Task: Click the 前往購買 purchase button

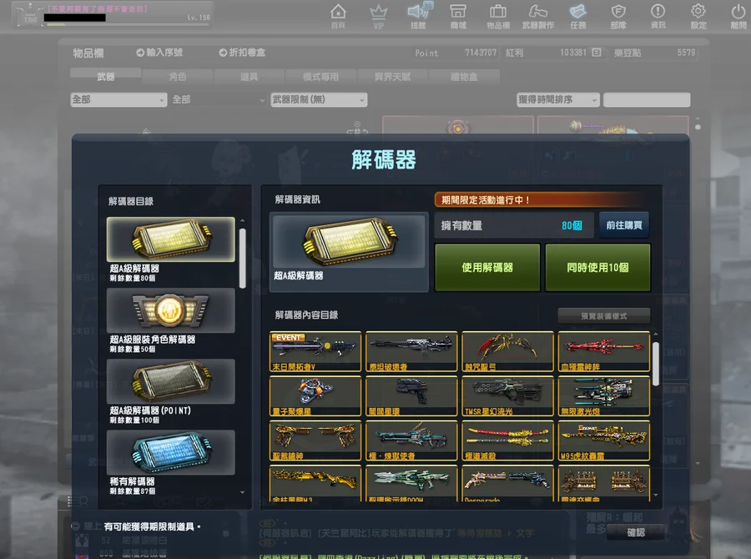Action: (x=624, y=225)
